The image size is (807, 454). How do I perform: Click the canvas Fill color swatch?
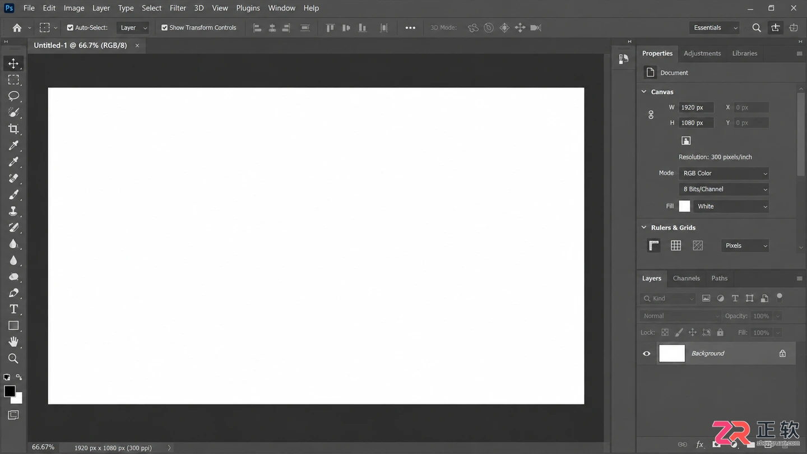pyautogui.click(x=685, y=206)
